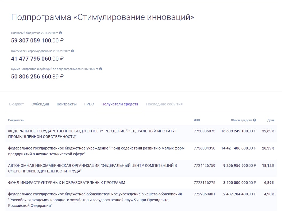Open recipient Российская академия народного хозяйства
Image resolution: width=282 pixels, height=213 pixels.
coord(95,200)
